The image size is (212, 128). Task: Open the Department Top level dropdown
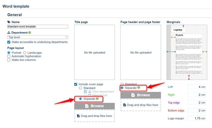coord(38,37)
